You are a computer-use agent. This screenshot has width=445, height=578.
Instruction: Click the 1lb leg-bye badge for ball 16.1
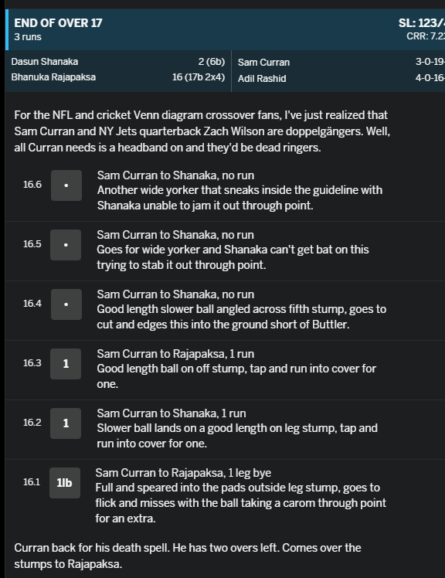(x=65, y=483)
